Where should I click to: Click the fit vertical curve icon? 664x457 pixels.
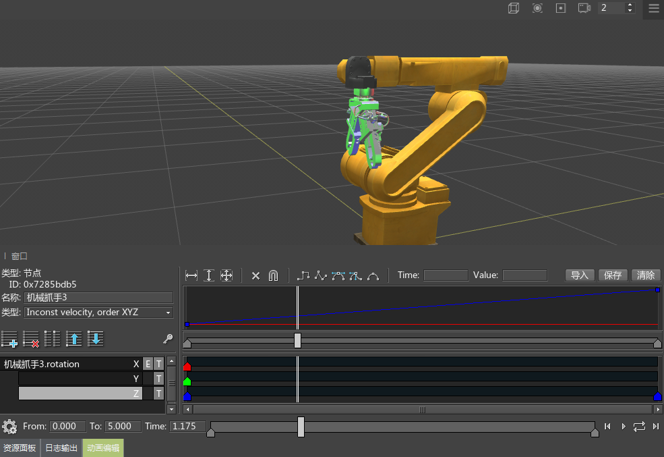point(209,275)
